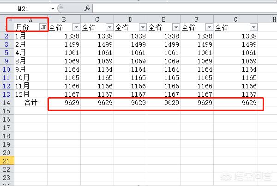Select cell with 1499 in column B
This screenshot has height=186, width=277.
point(64,44)
